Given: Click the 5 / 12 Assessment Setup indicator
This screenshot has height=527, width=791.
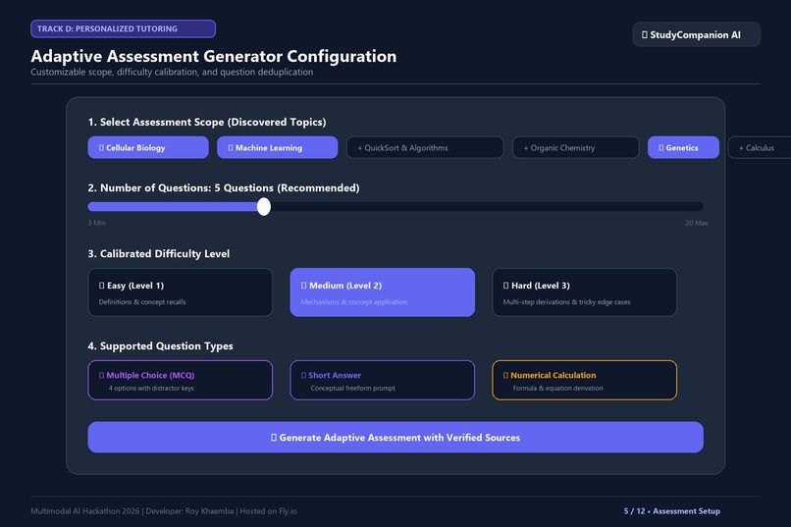Looking at the screenshot, I should click(x=671, y=511).
